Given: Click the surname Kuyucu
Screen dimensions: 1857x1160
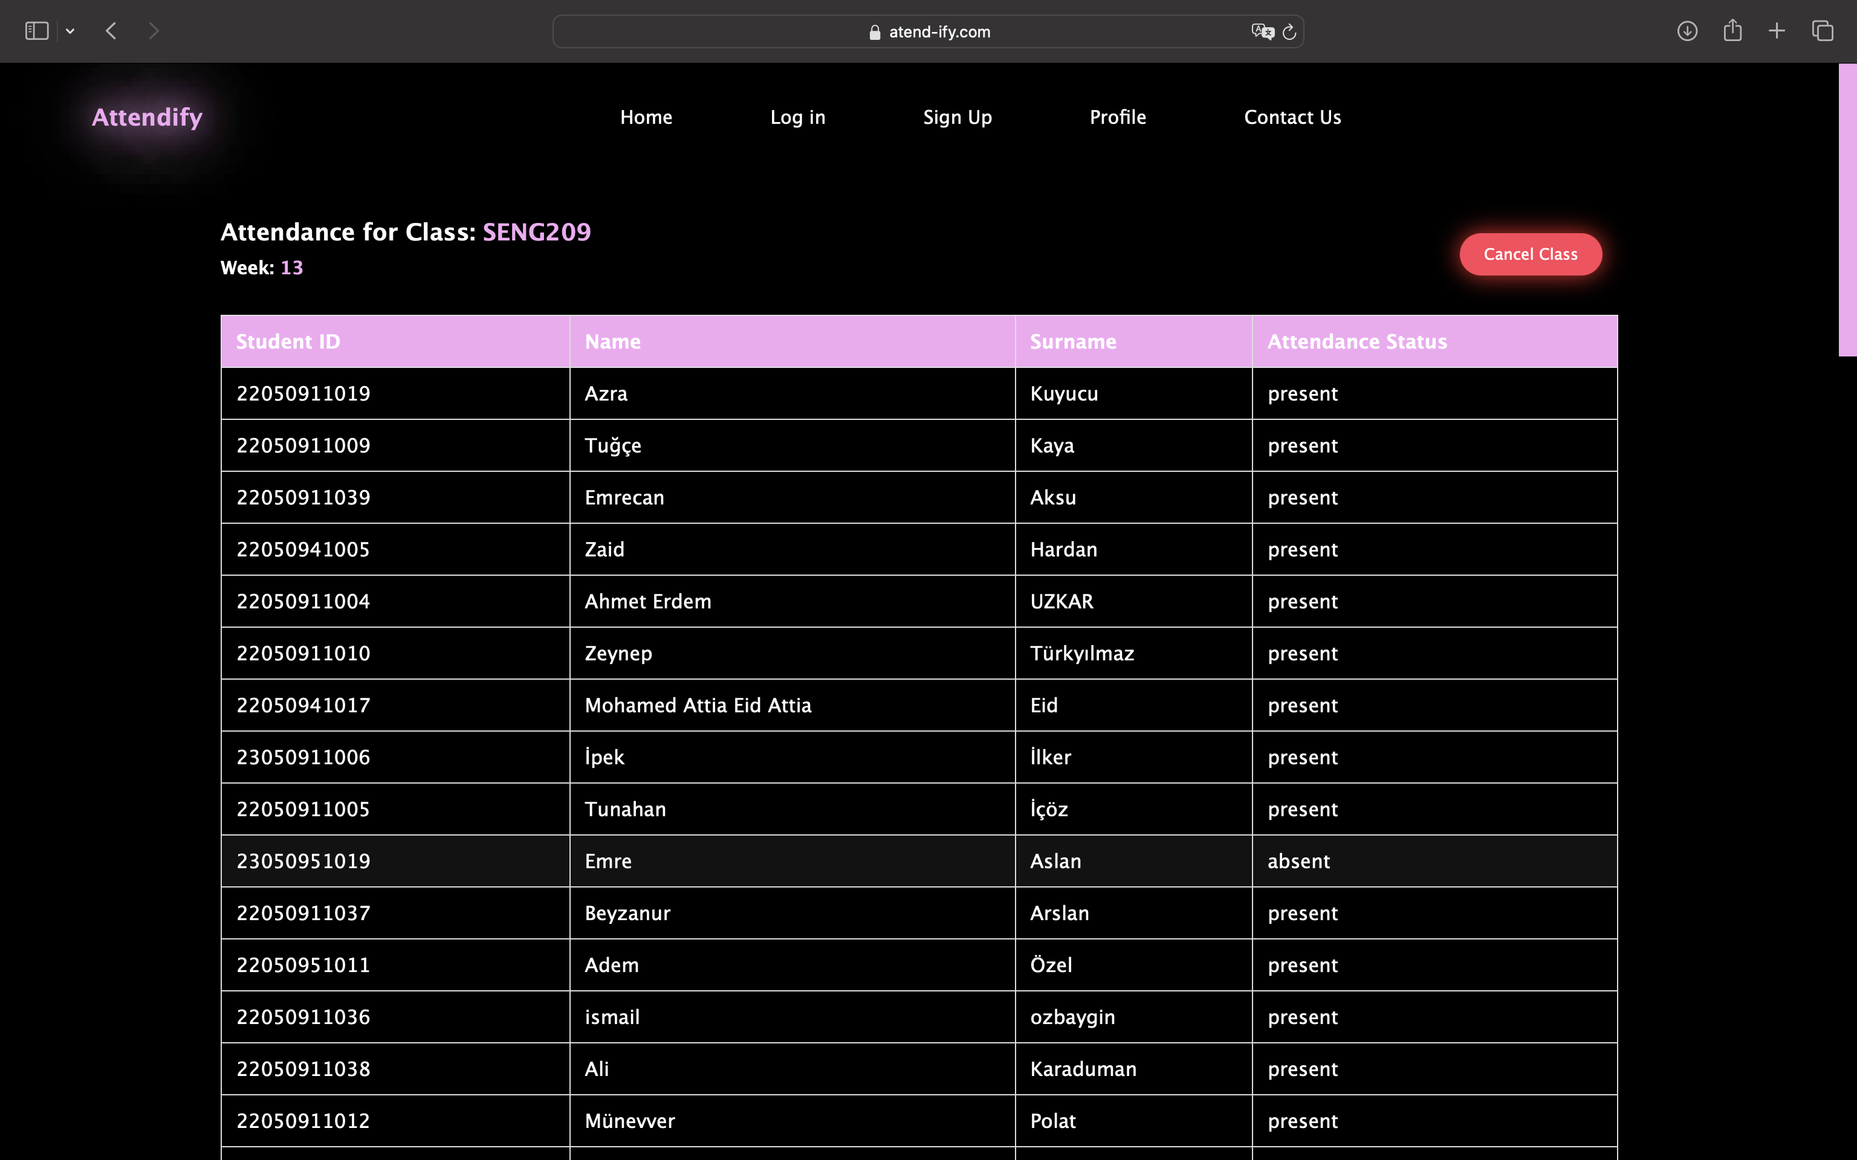Looking at the screenshot, I should pyautogui.click(x=1063, y=393).
